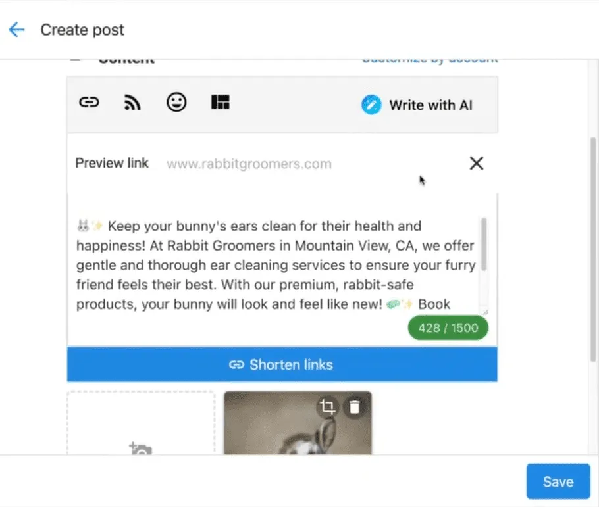Save the post
599x507 pixels.
(x=558, y=481)
